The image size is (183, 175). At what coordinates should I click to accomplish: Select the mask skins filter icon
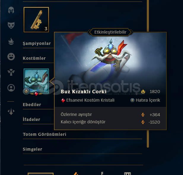(11, 25)
